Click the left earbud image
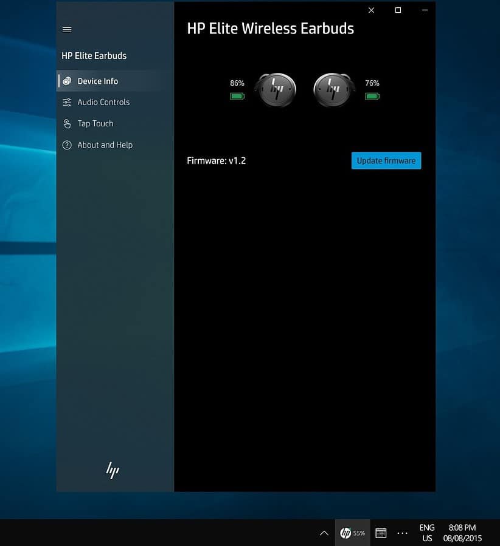 (276, 89)
